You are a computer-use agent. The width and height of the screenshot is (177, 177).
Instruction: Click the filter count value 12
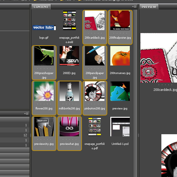click(25, 135)
